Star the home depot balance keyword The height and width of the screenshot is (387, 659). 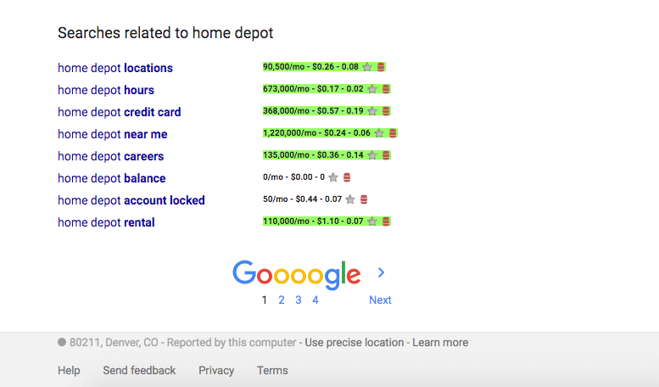(333, 177)
